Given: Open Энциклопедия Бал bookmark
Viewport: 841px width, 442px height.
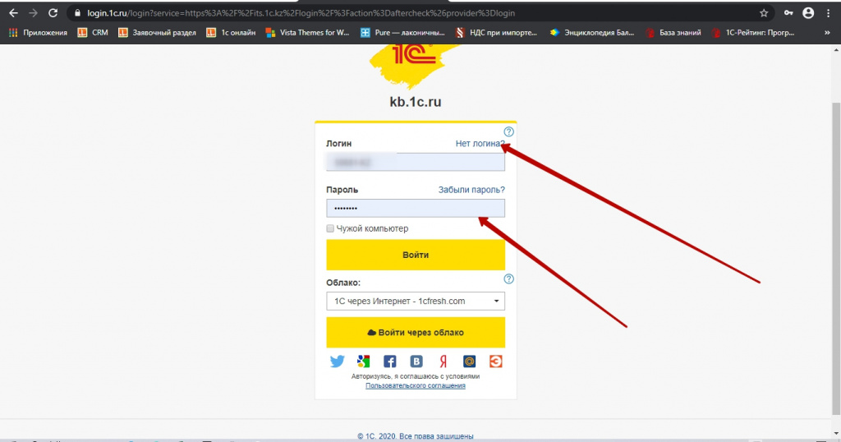Looking at the screenshot, I should [x=591, y=33].
